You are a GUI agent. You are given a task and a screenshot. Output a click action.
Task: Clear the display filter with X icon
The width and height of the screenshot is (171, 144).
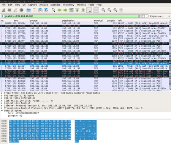click(139, 16)
